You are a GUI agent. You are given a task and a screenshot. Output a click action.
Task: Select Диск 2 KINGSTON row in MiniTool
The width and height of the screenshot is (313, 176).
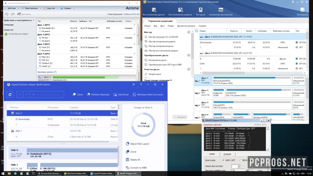[x=252, y=53]
